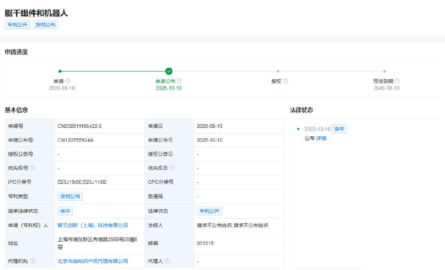
Task: Click help icon next to 优先权号
Action: tap(33, 168)
